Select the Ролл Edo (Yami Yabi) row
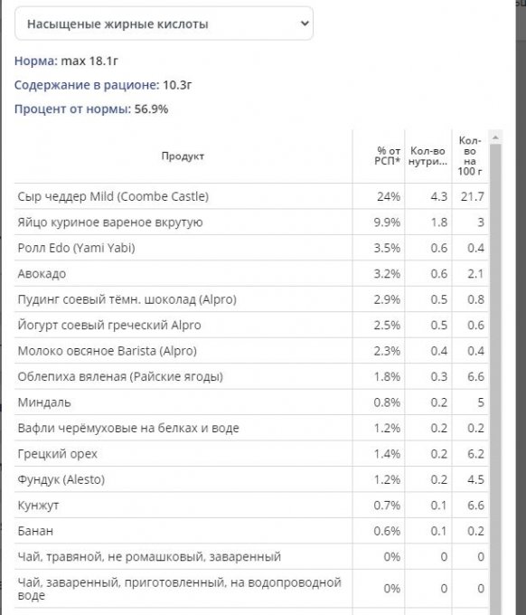The image size is (526, 615). point(251,248)
